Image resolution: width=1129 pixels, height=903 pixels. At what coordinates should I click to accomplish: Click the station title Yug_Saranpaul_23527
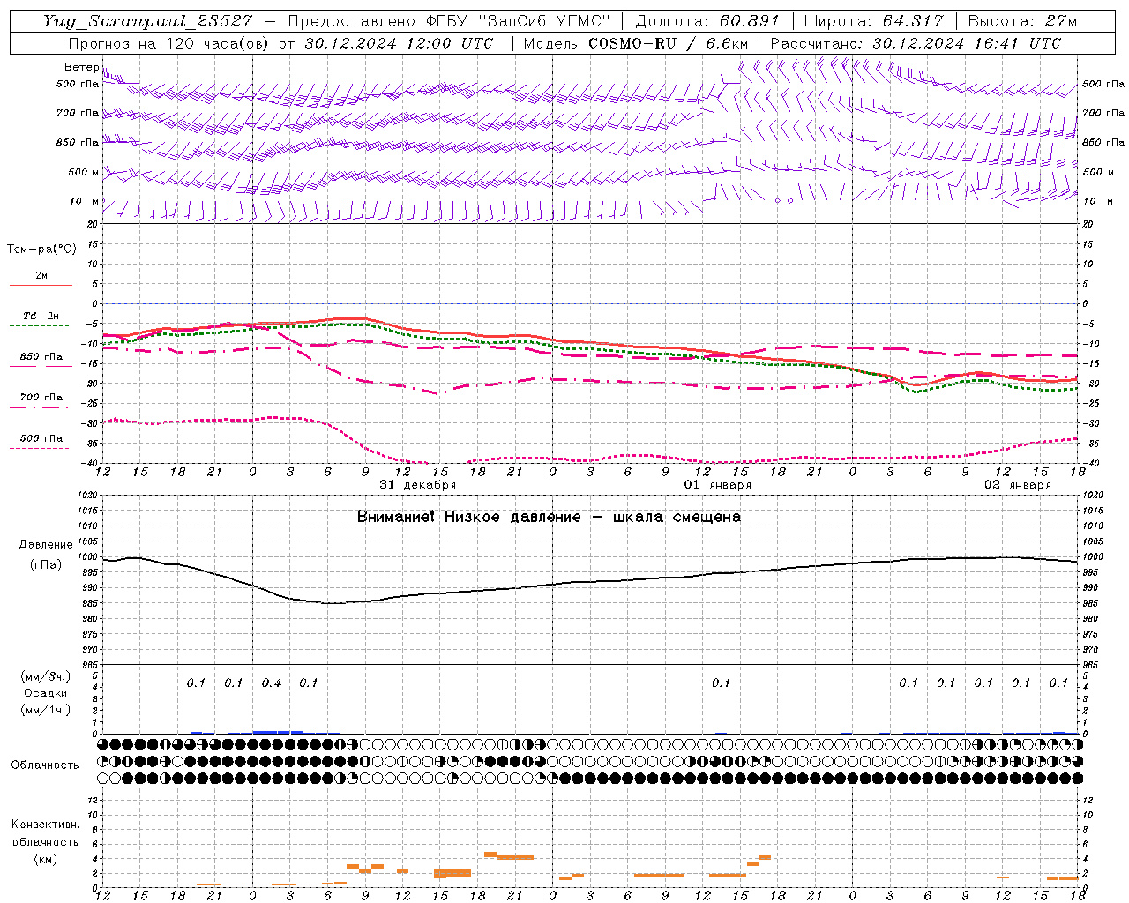click(148, 21)
